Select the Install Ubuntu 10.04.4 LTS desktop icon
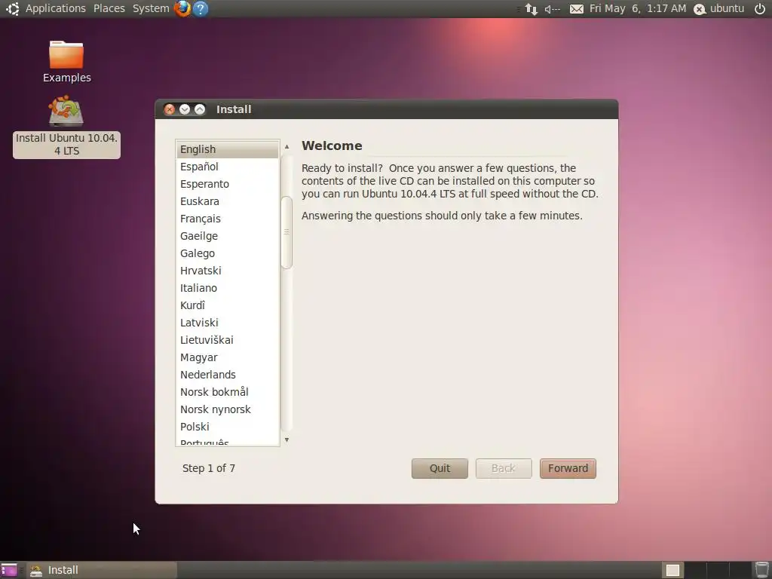Viewport: 772px width, 579px height. [66, 127]
